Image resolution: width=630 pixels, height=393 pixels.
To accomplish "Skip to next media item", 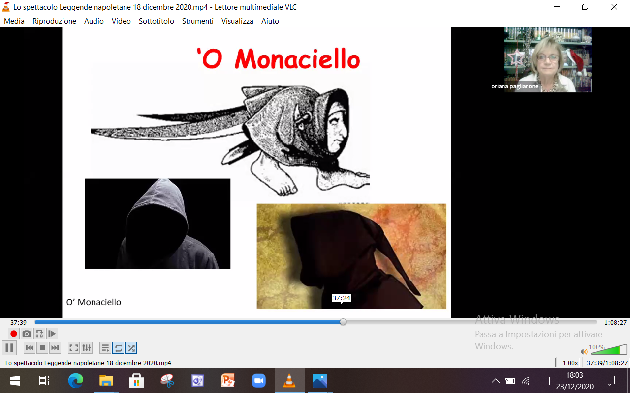I will 55,348.
